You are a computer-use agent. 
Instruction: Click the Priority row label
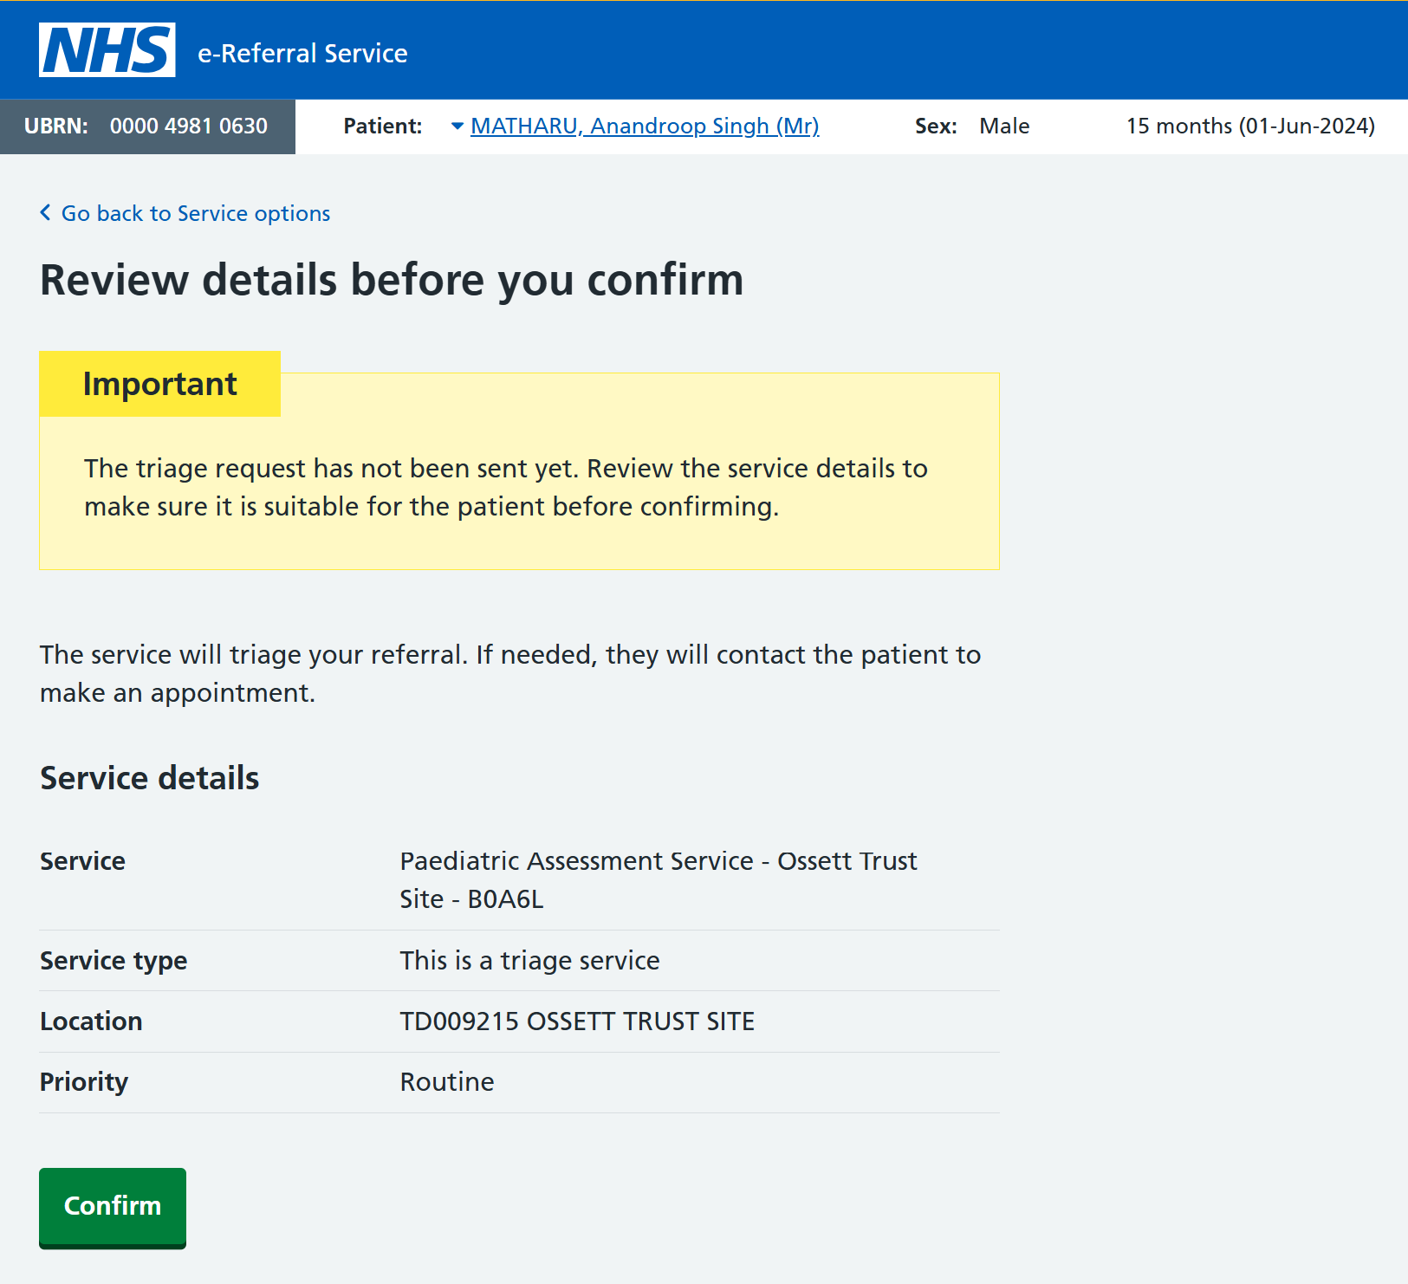84,1082
